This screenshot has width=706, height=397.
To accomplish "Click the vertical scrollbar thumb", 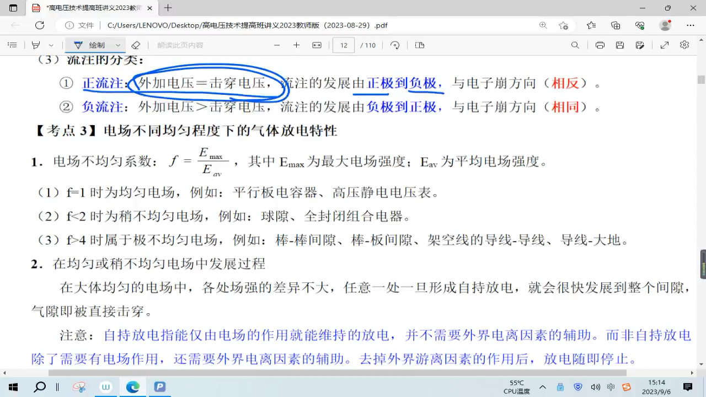I will pos(702,80).
